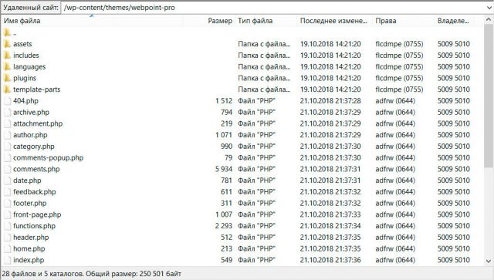
Task: Select the file name date.php
Action: pyautogui.click(x=27, y=180)
